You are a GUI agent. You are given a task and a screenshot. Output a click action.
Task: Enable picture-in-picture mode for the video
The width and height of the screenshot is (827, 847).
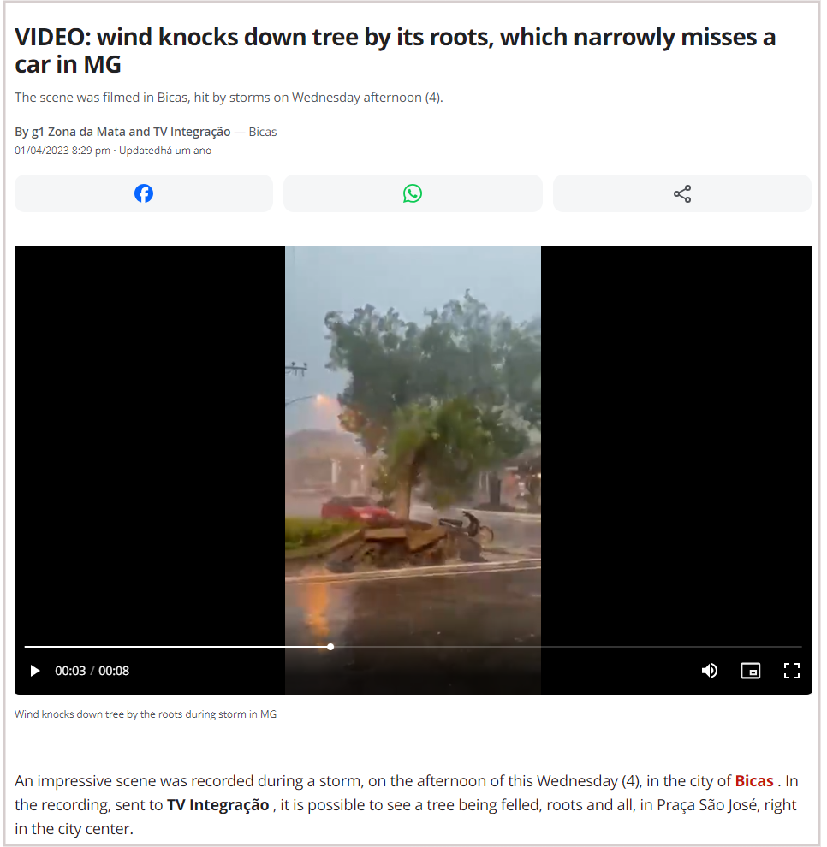point(750,671)
